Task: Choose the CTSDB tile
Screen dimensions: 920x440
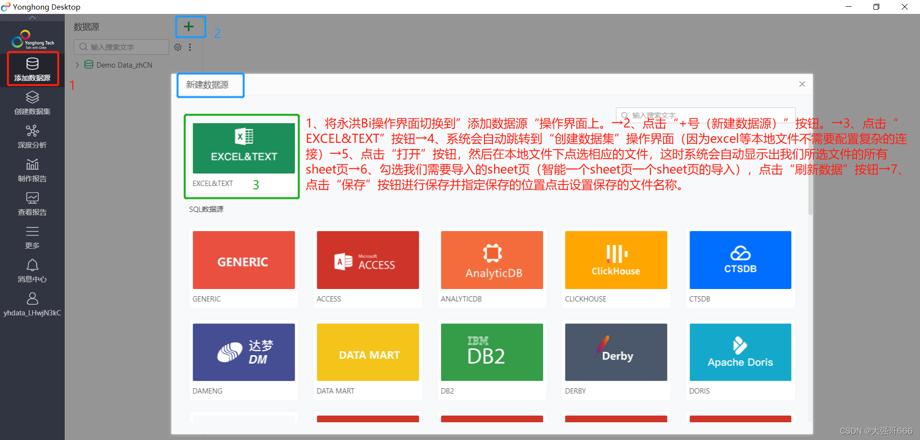Action: (740, 267)
